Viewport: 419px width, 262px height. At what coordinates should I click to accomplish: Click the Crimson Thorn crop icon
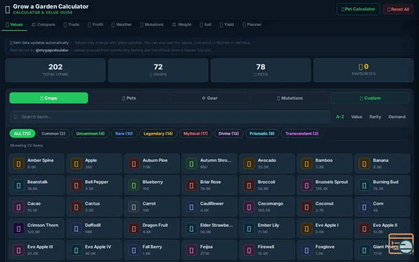18,228
